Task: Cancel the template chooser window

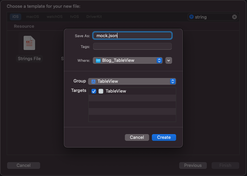Action: click(x=24, y=166)
